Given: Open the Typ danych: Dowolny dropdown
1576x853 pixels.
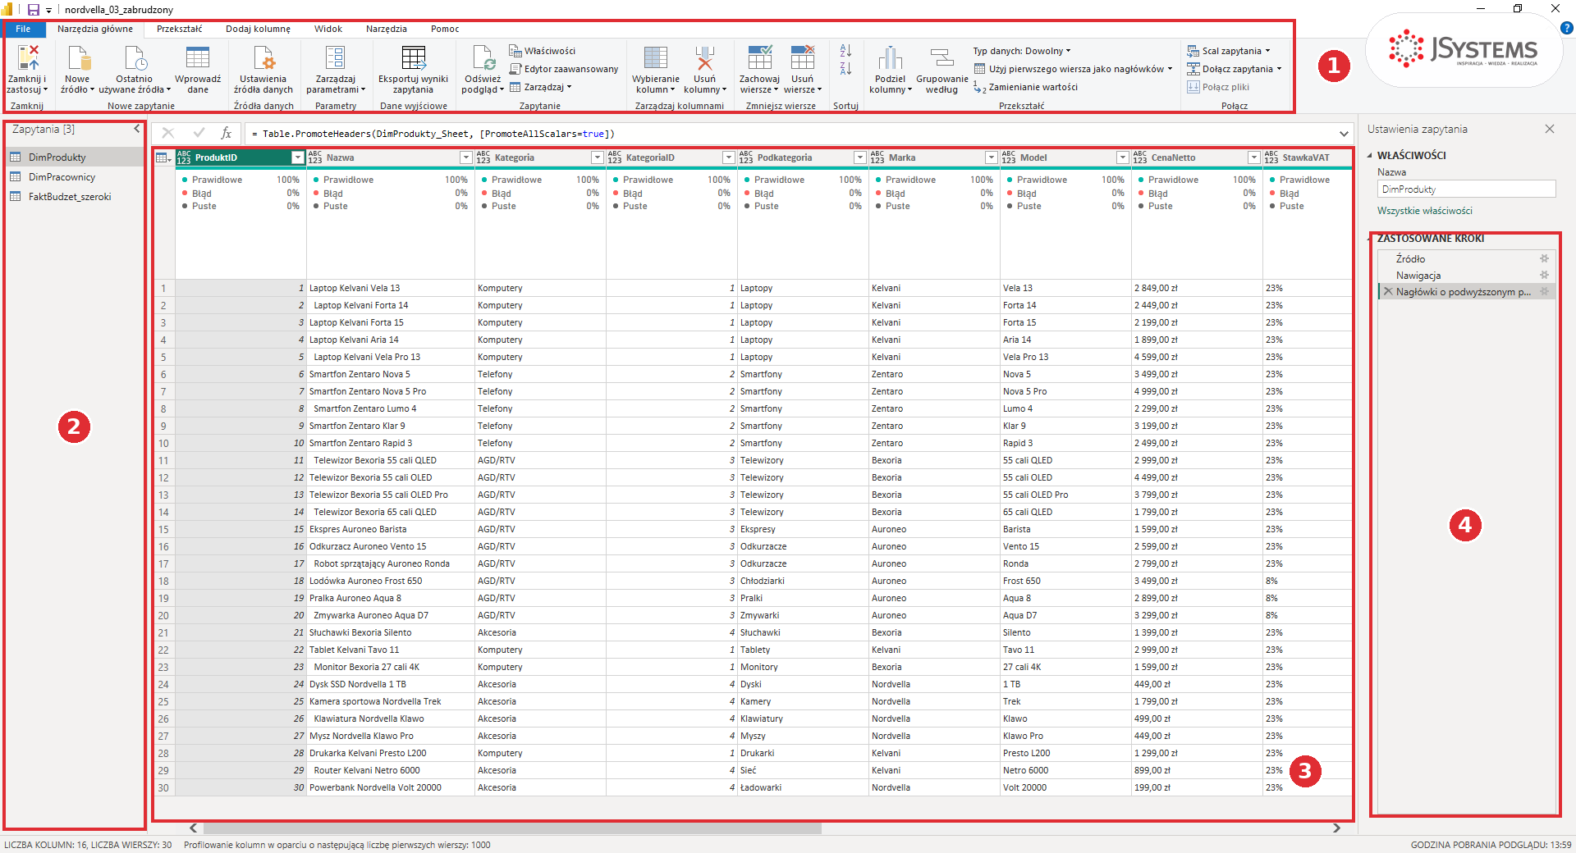Looking at the screenshot, I should [1022, 51].
